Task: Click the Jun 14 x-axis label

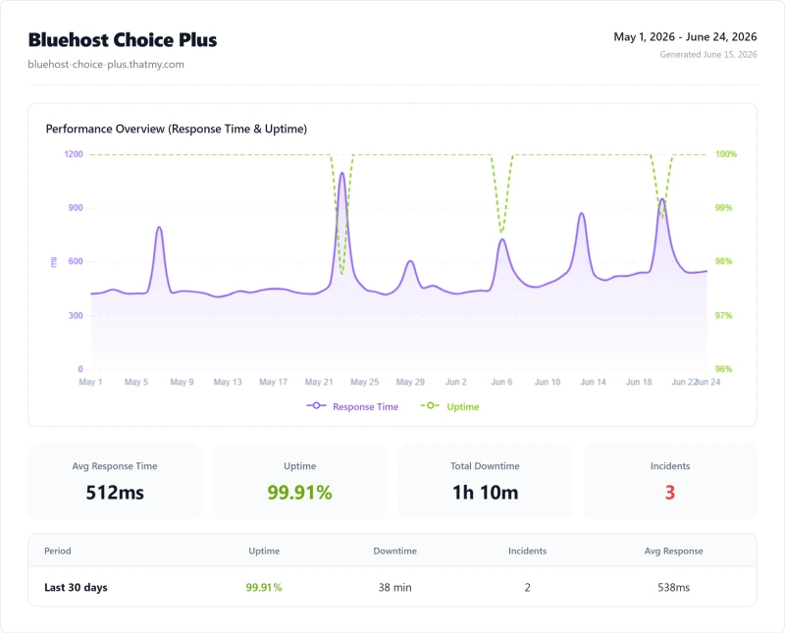Action: (593, 382)
